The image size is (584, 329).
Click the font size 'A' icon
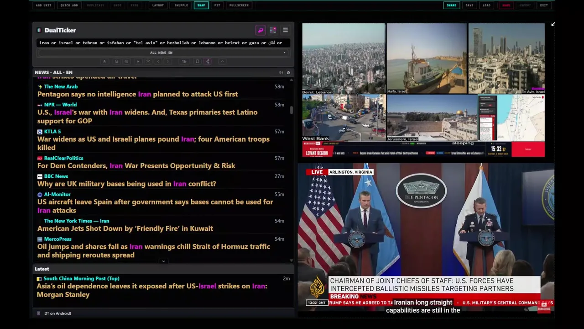[104, 61]
